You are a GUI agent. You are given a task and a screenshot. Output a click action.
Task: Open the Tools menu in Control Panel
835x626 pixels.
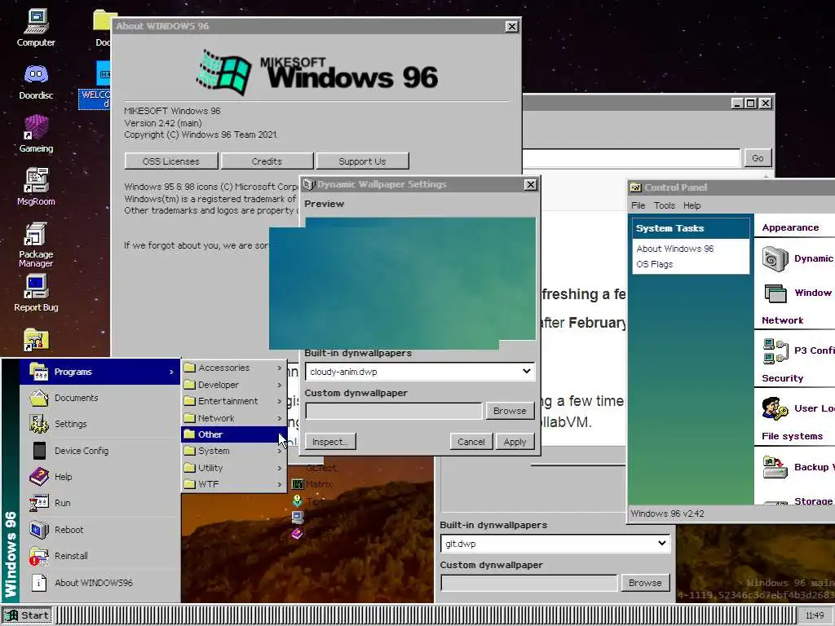tap(664, 205)
